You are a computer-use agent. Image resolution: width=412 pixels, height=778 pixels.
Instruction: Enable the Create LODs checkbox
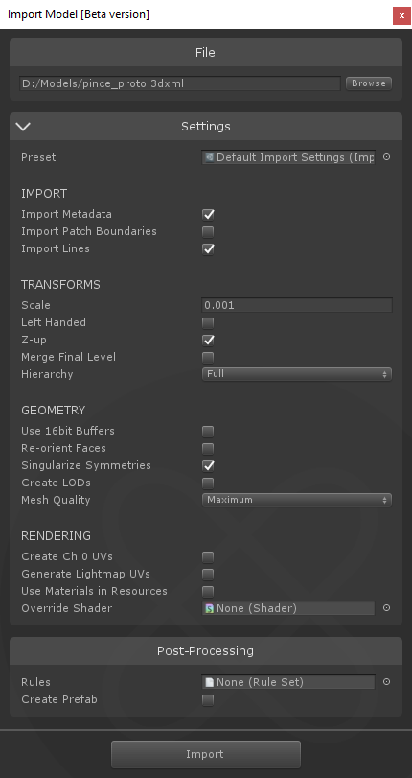(208, 483)
